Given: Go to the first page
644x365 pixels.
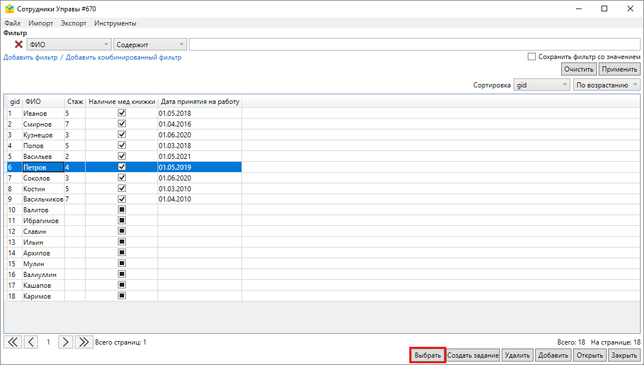Looking at the screenshot, I should point(12,342).
